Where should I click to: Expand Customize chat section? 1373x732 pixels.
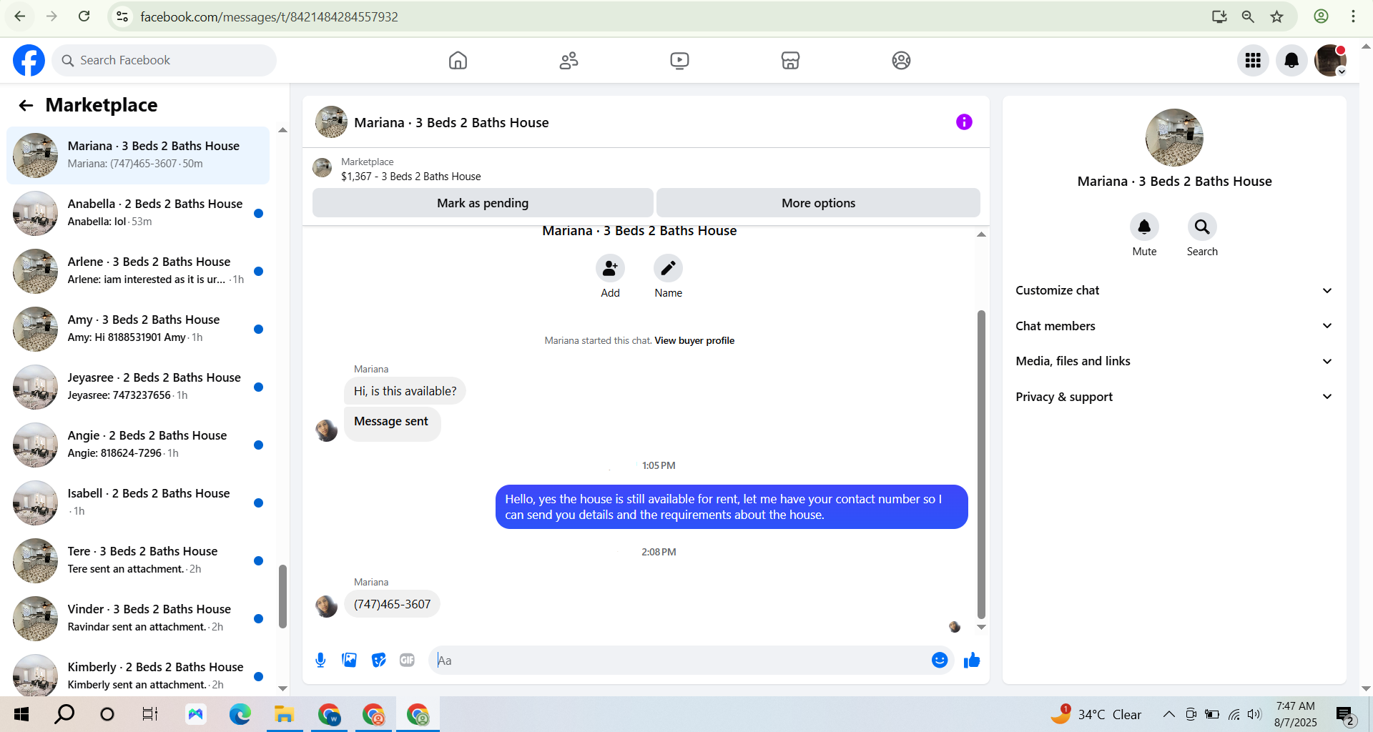click(1174, 290)
